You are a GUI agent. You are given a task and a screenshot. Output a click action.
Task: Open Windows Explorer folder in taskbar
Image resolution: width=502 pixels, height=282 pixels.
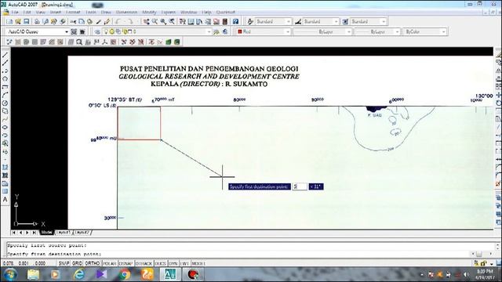[33, 274]
